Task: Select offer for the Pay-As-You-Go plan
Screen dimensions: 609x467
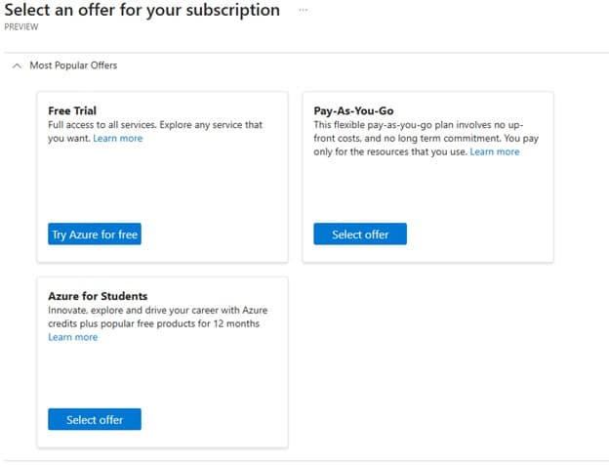Action: [360, 234]
